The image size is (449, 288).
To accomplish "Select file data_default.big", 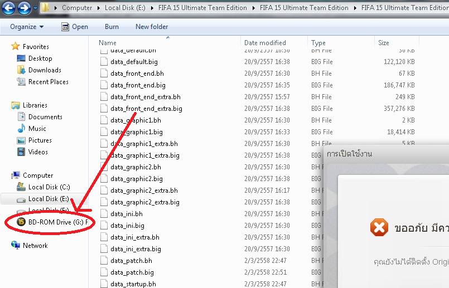I will 134,62.
